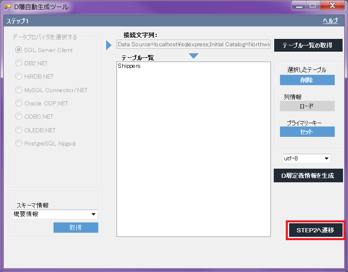
Task: Choose the DB2.NET provider option
Action: [x=19, y=63]
